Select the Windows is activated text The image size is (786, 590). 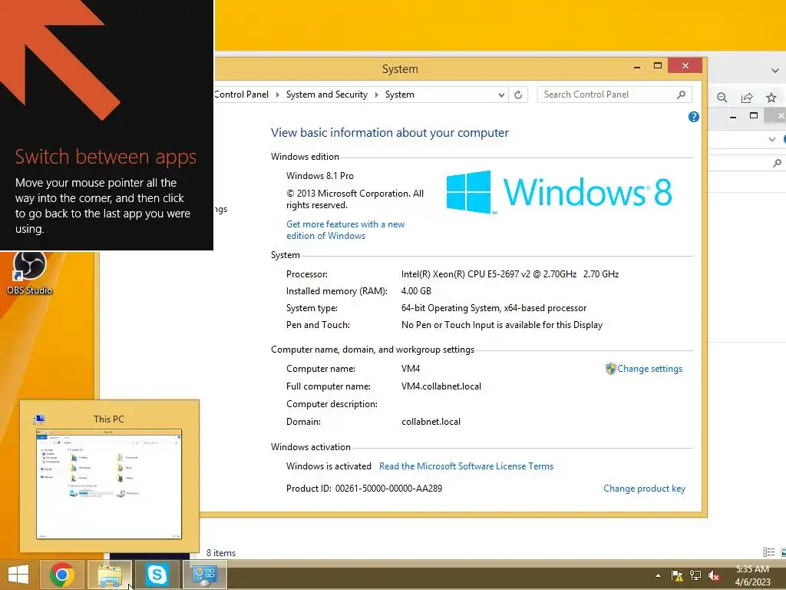point(329,466)
